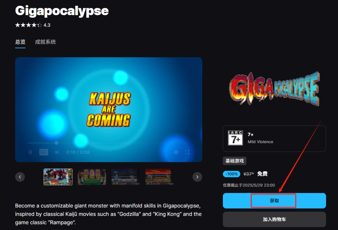Toggle closed captions CC button

pos(44,152)
